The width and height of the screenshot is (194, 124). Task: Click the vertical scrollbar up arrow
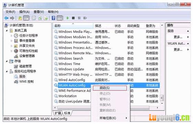162,25
